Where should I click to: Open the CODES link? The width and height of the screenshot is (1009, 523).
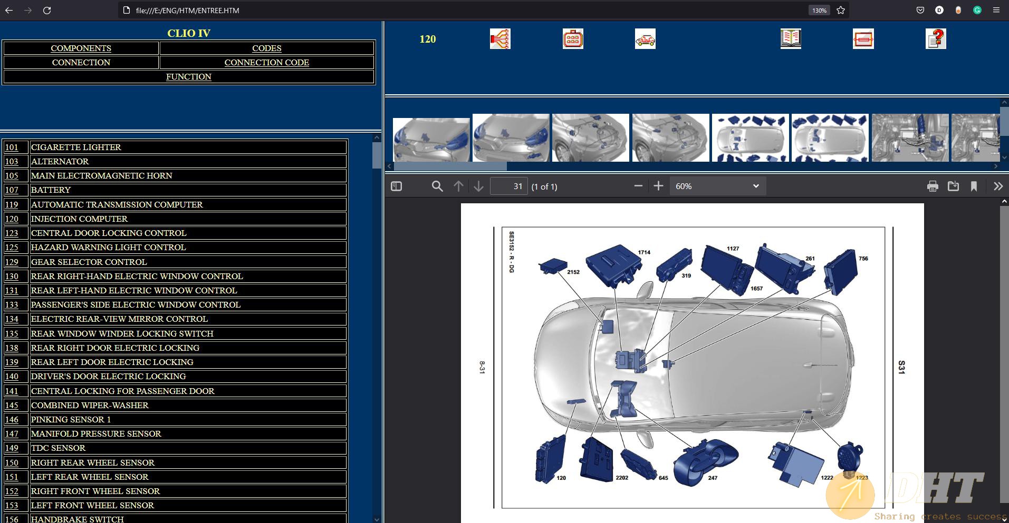click(x=266, y=48)
